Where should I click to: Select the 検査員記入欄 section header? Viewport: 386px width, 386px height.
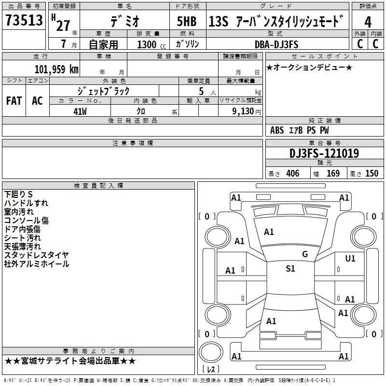pyautogui.click(x=98, y=186)
